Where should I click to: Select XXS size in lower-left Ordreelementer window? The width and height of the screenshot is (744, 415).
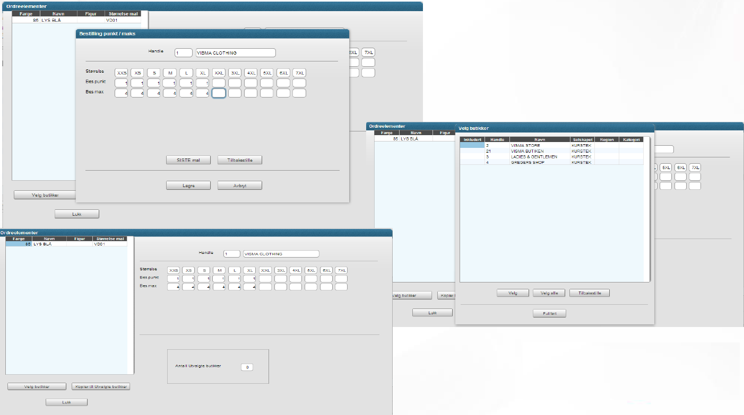[174, 270]
